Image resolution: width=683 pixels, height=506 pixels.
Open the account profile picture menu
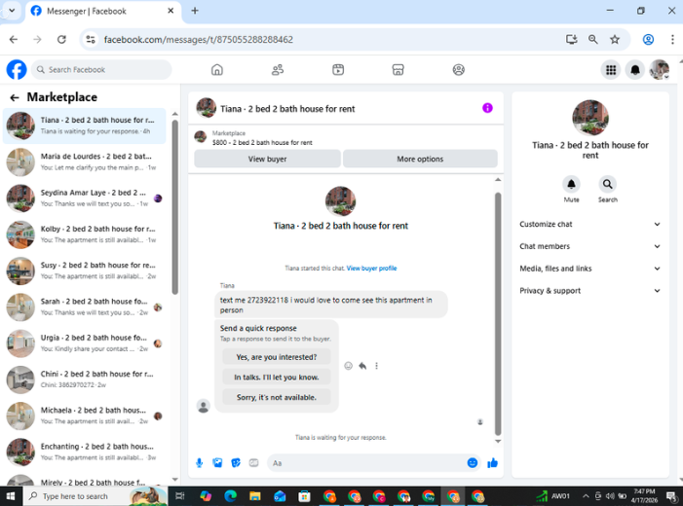coord(660,70)
